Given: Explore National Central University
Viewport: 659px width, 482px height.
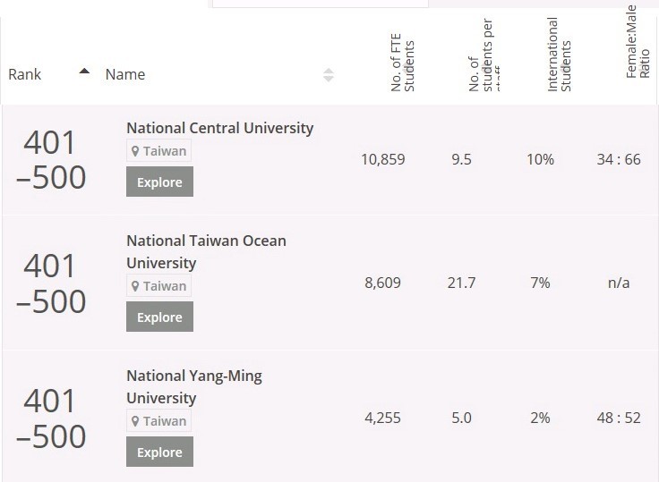Looking at the screenshot, I should click(x=159, y=182).
